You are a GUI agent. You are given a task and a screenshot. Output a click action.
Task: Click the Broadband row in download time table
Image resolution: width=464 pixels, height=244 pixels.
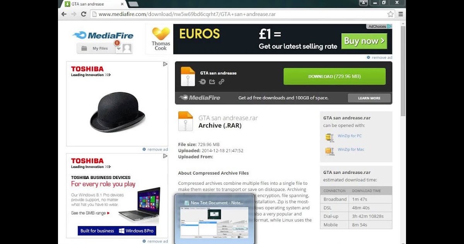[x=356, y=199]
